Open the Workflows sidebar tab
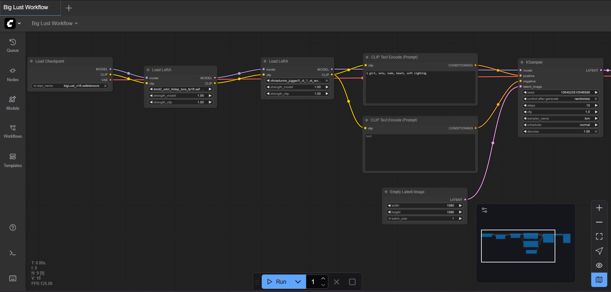The height and width of the screenshot is (292, 611). click(x=13, y=131)
